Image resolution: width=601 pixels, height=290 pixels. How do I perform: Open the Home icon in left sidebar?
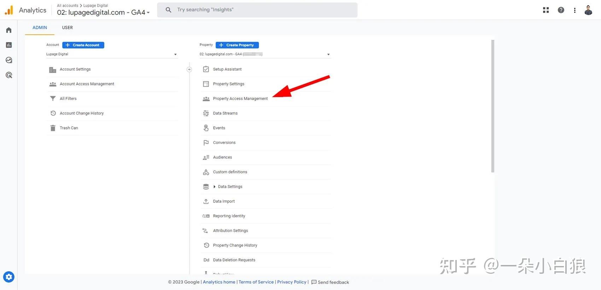[x=9, y=30]
